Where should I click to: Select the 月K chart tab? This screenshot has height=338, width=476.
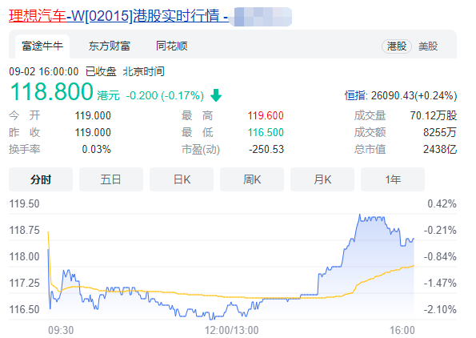(x=322, y=179)
